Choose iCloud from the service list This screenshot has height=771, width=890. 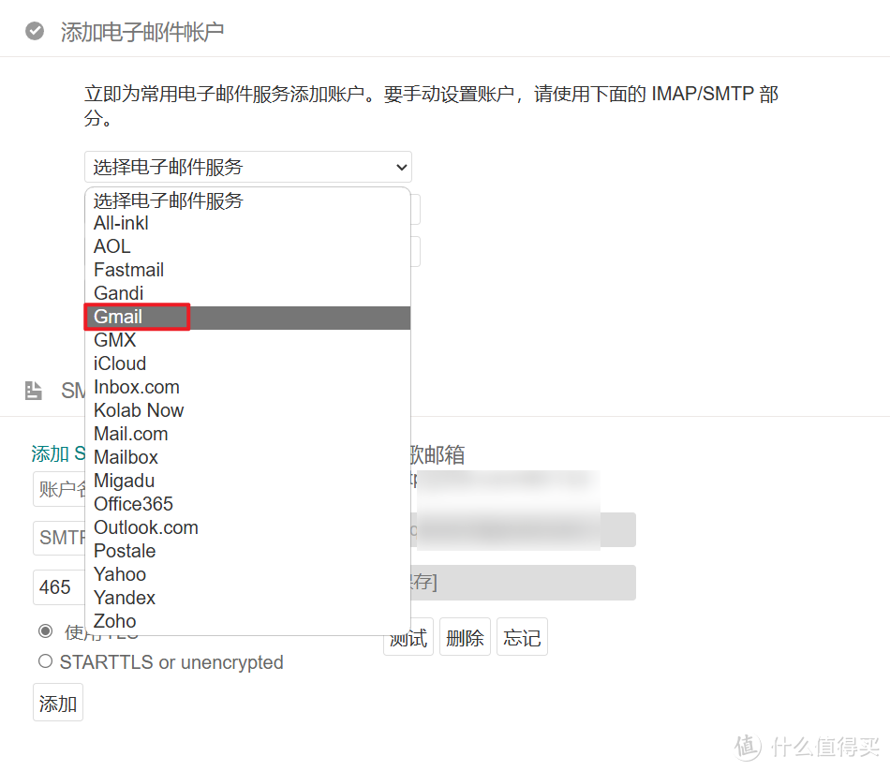247,363
